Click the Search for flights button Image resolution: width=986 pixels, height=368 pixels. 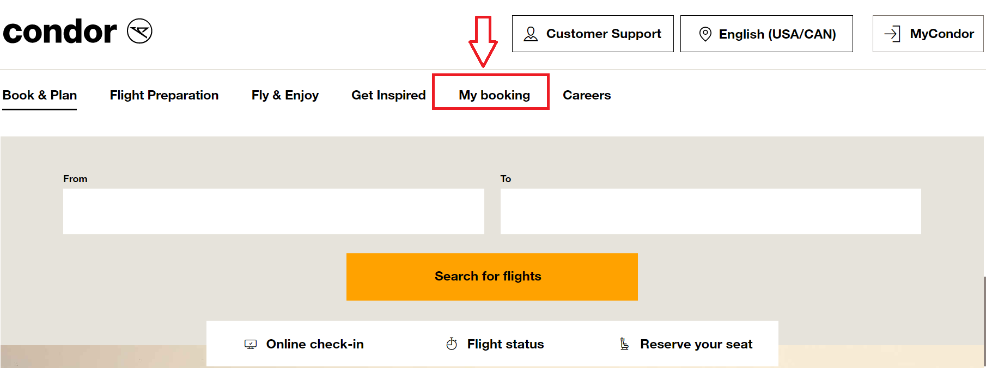tap(492, 277)
